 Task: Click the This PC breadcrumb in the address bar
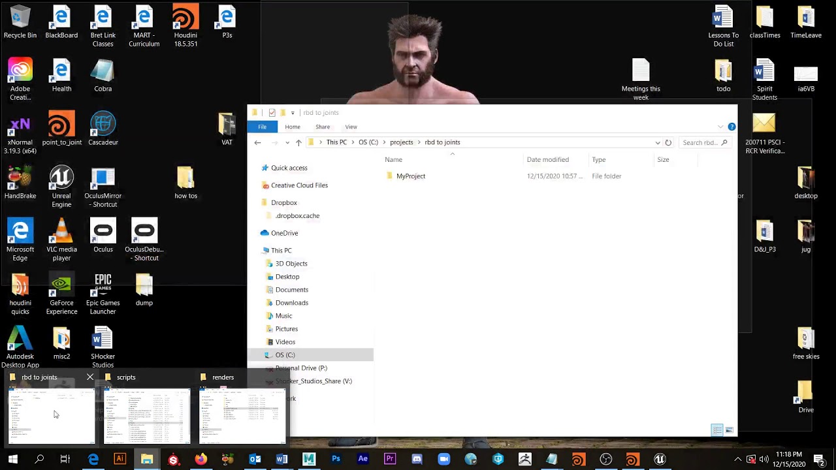336,142
